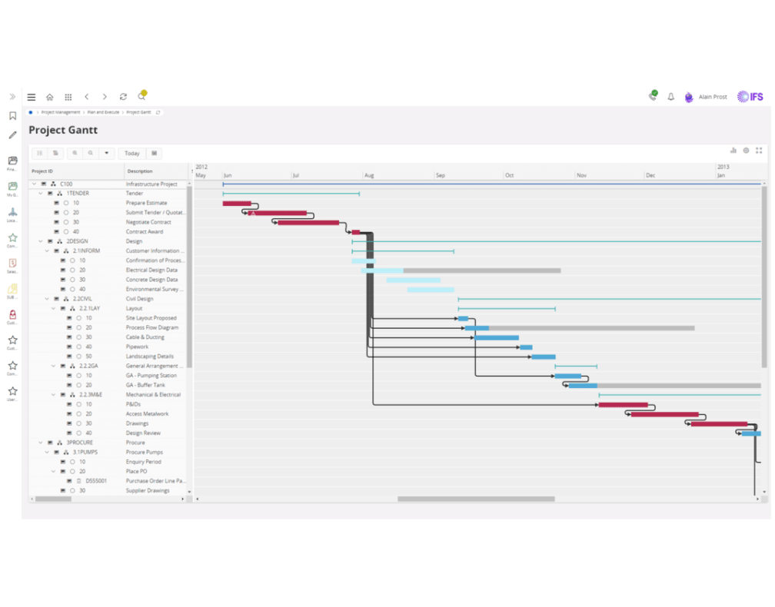The height and width of the screenshot is (607, 775).
Task: Collapse the 2DESIGN tree node
Action: (x=40, y=241)
